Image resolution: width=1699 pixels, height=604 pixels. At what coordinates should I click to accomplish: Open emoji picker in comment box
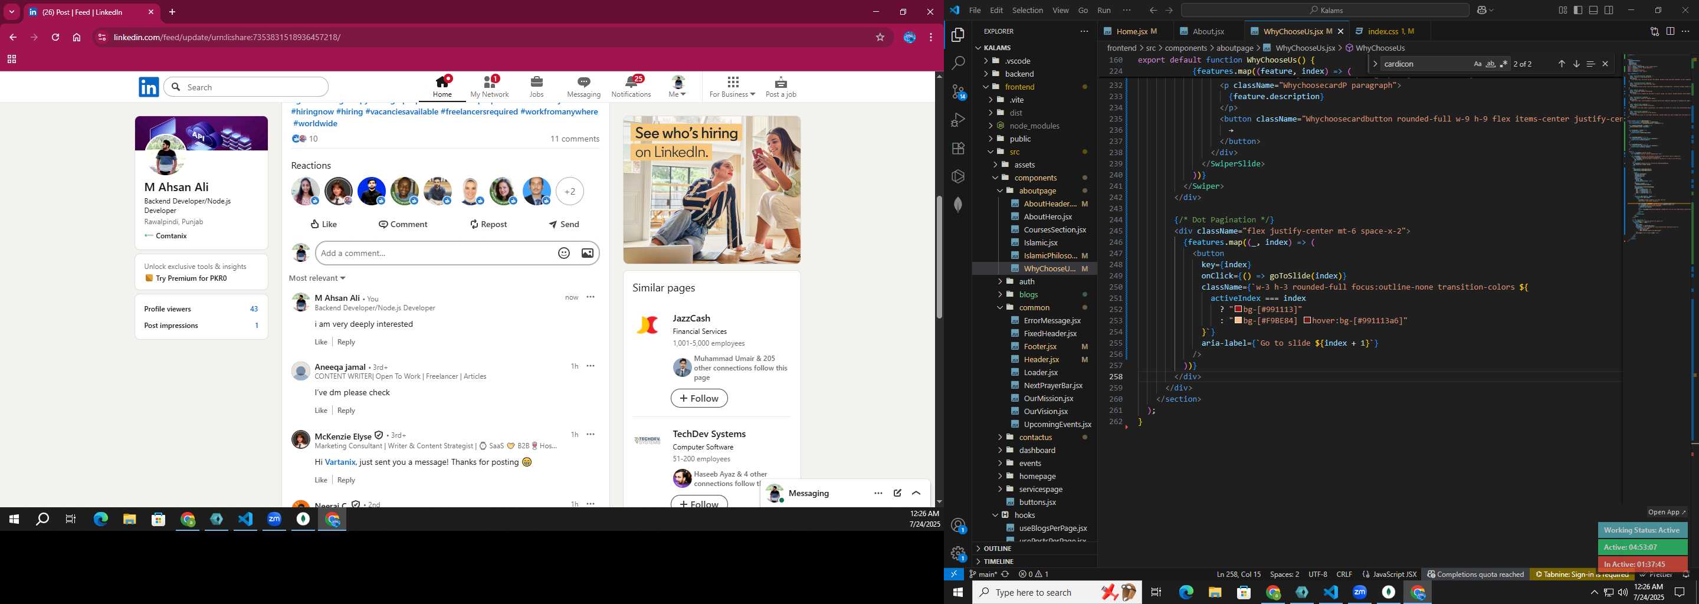click(x=564, y=253)
